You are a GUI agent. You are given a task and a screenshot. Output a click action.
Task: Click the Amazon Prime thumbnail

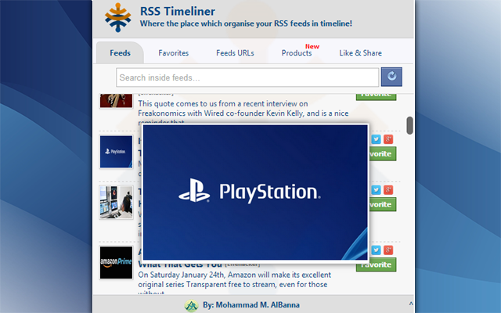click(x=116, y=263)
